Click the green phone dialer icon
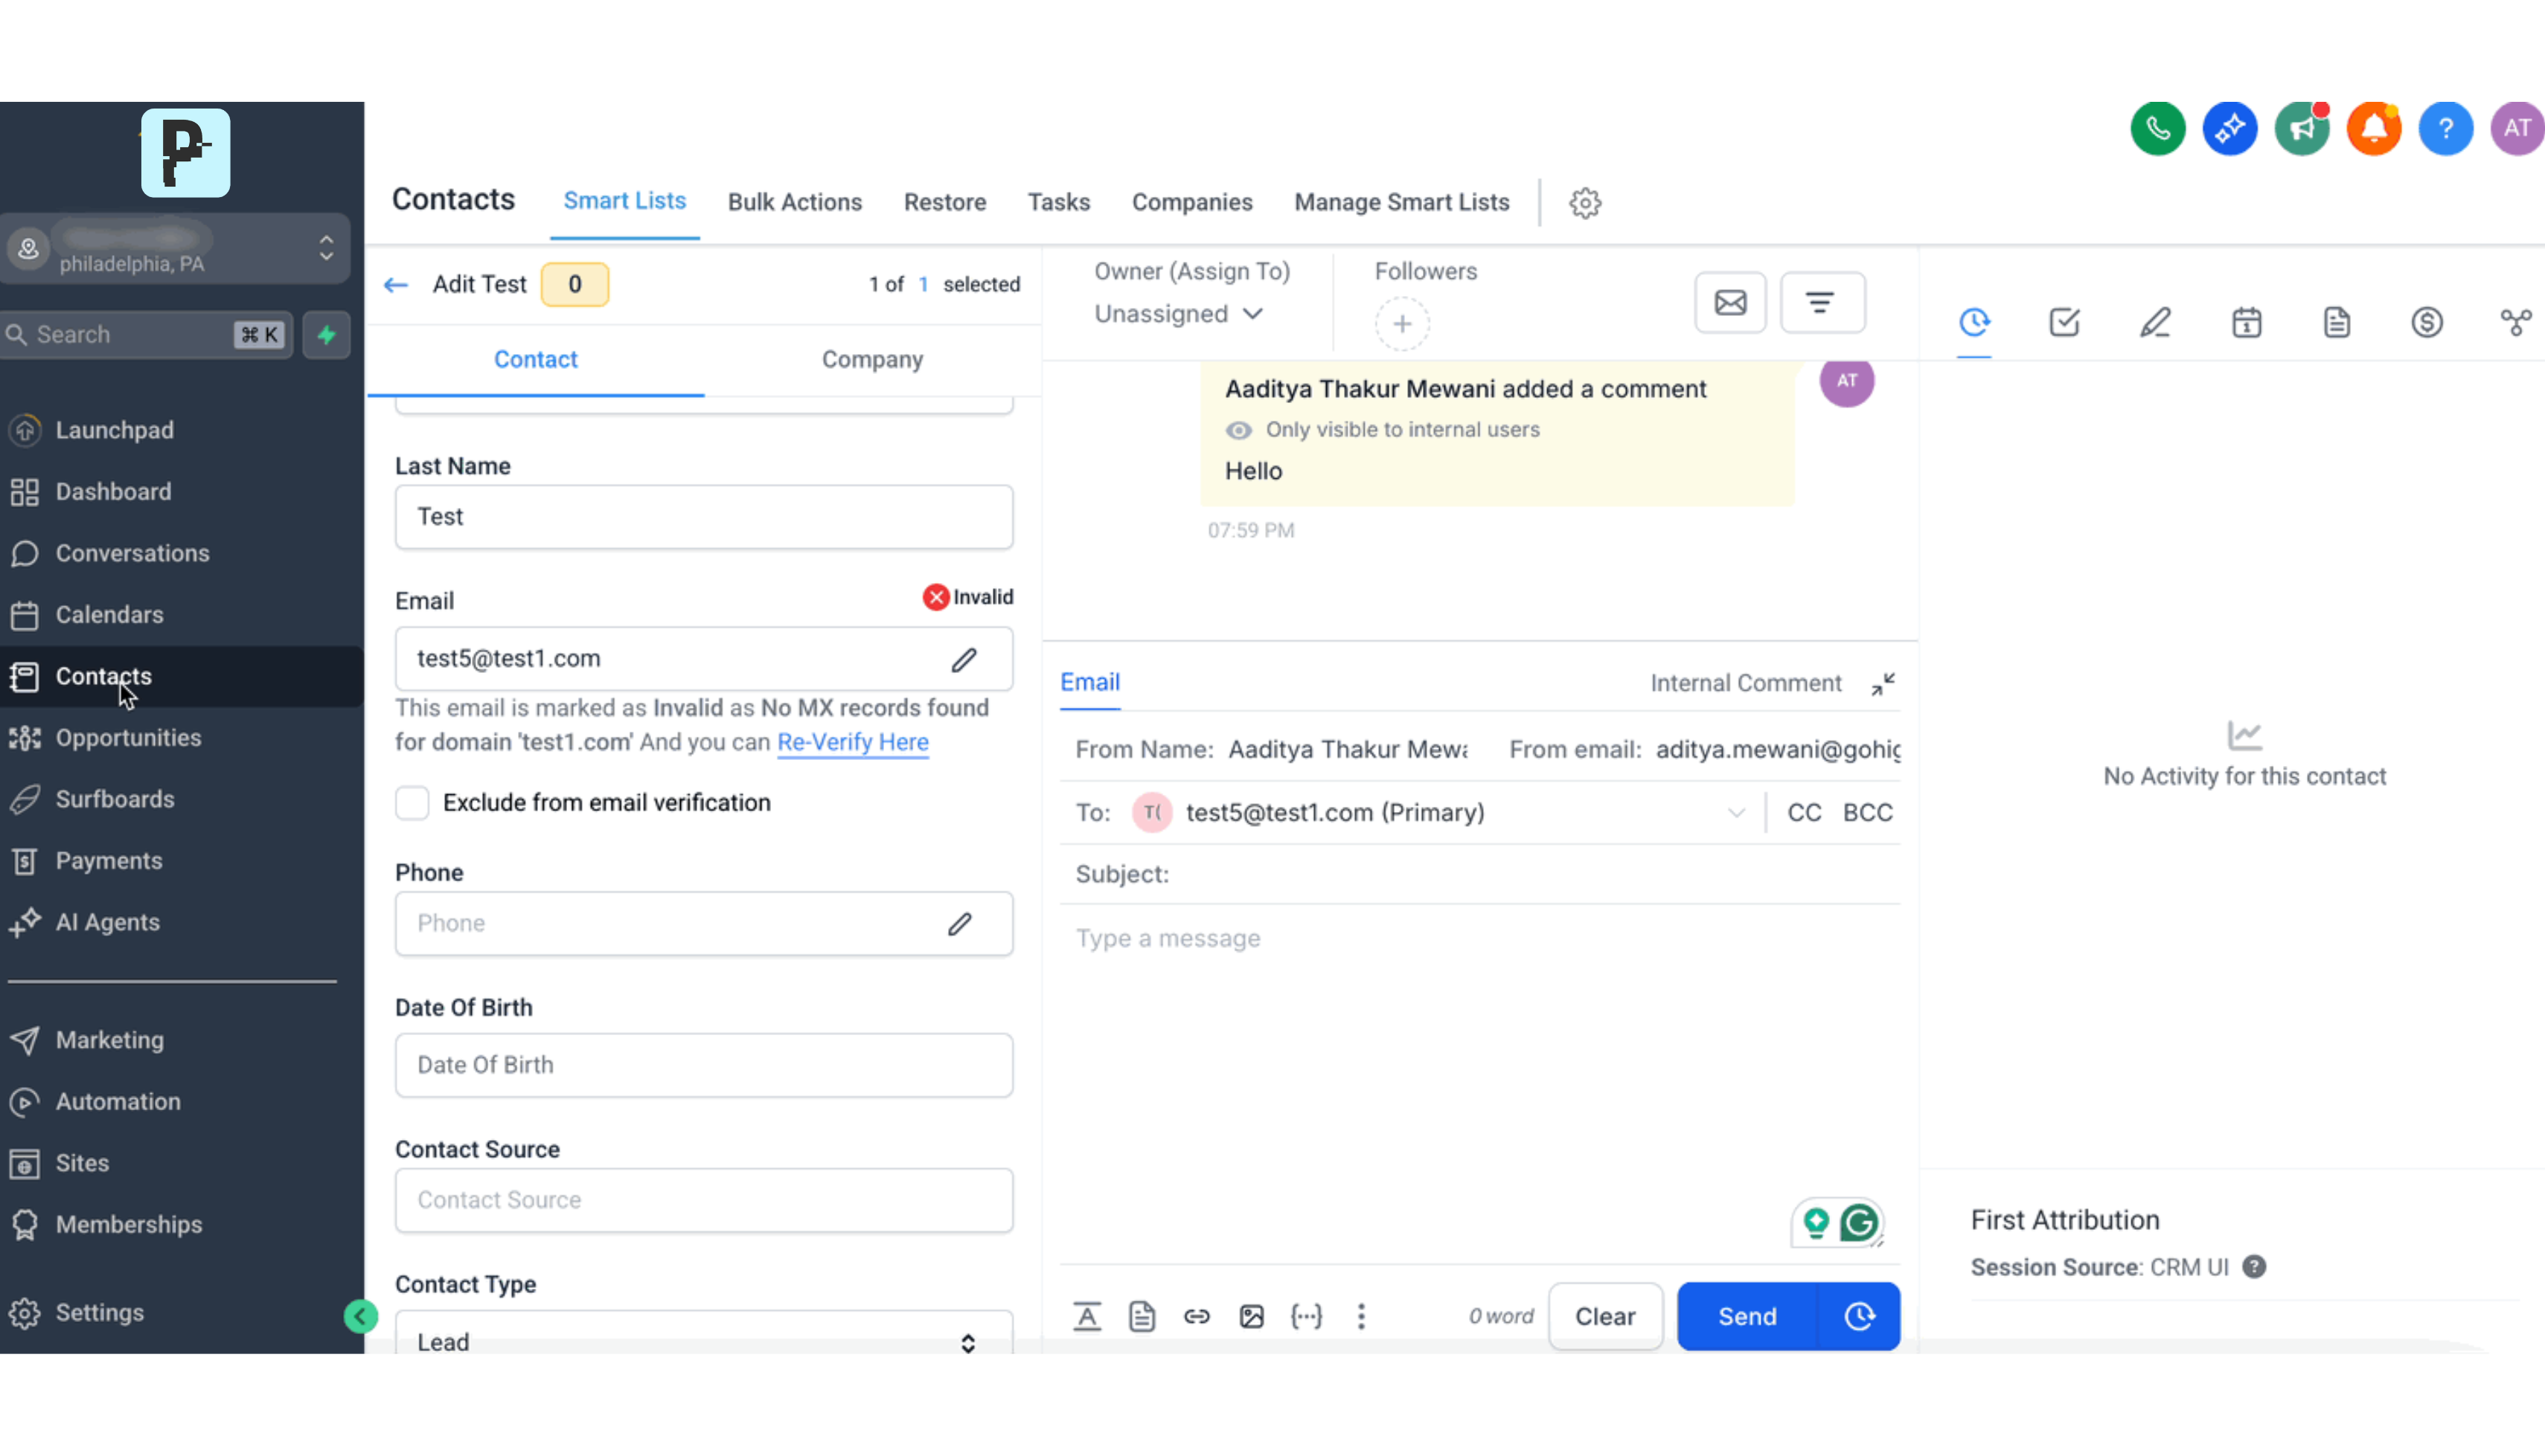2545x1456 pixels. pos(2157,128)
